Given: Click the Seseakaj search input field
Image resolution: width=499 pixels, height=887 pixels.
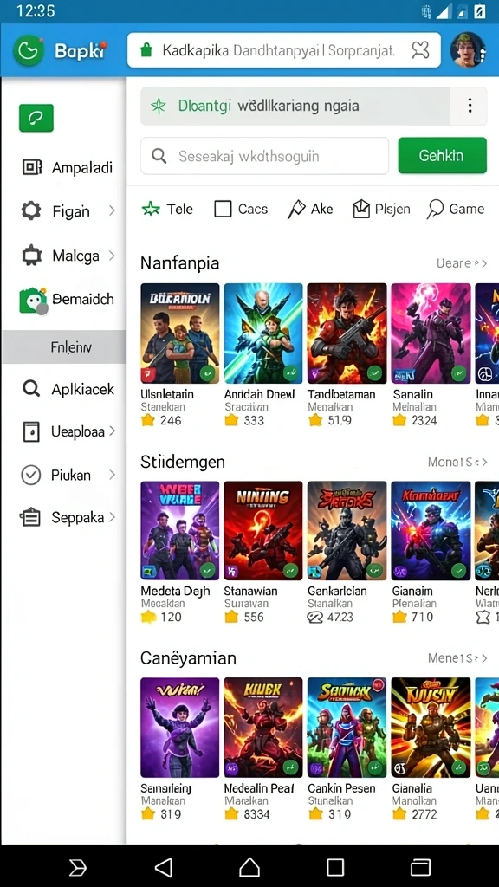Looking at the screenshot, I should (265, 156).
